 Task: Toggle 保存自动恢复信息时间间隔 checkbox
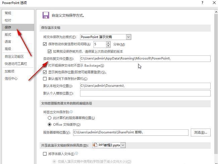point(45,44)
